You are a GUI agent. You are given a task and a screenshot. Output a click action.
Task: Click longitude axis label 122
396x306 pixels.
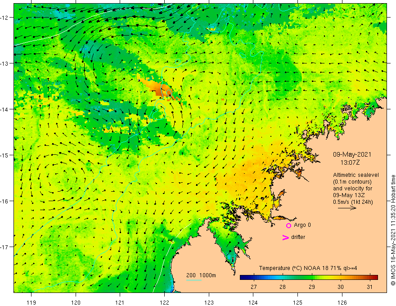164,302
